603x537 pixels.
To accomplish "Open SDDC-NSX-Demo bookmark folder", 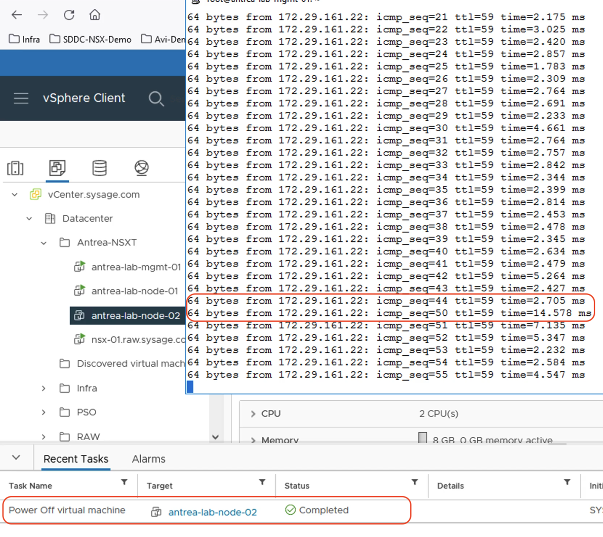I will pos(91,40).
